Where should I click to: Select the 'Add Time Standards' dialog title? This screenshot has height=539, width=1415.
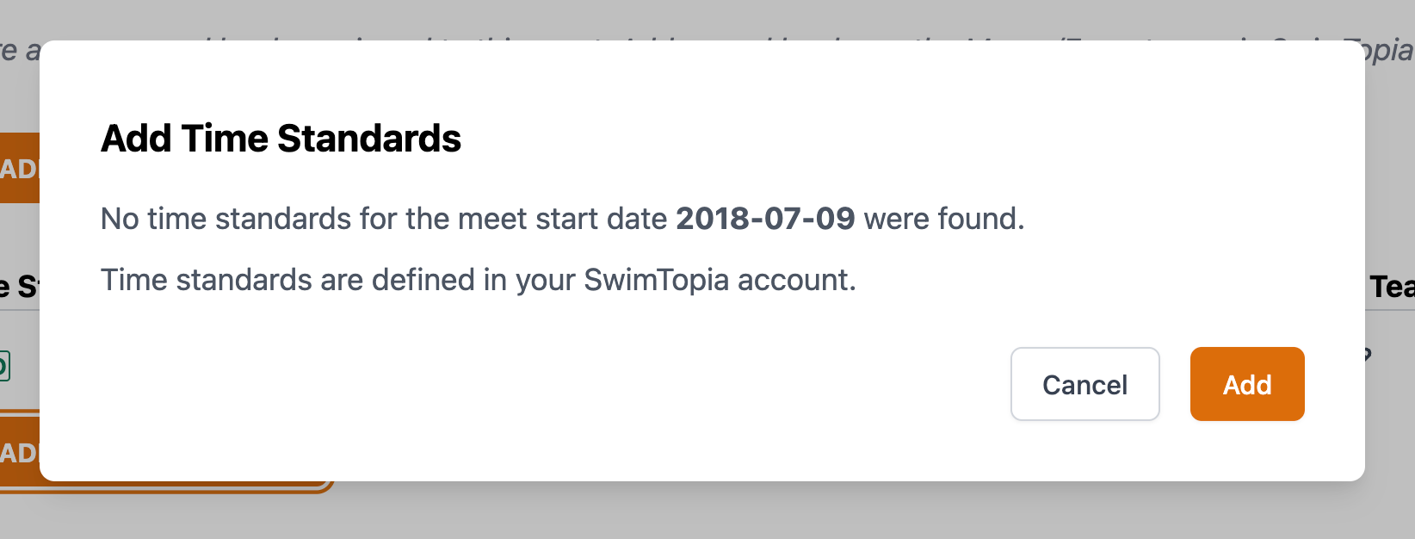click(281, 138)
